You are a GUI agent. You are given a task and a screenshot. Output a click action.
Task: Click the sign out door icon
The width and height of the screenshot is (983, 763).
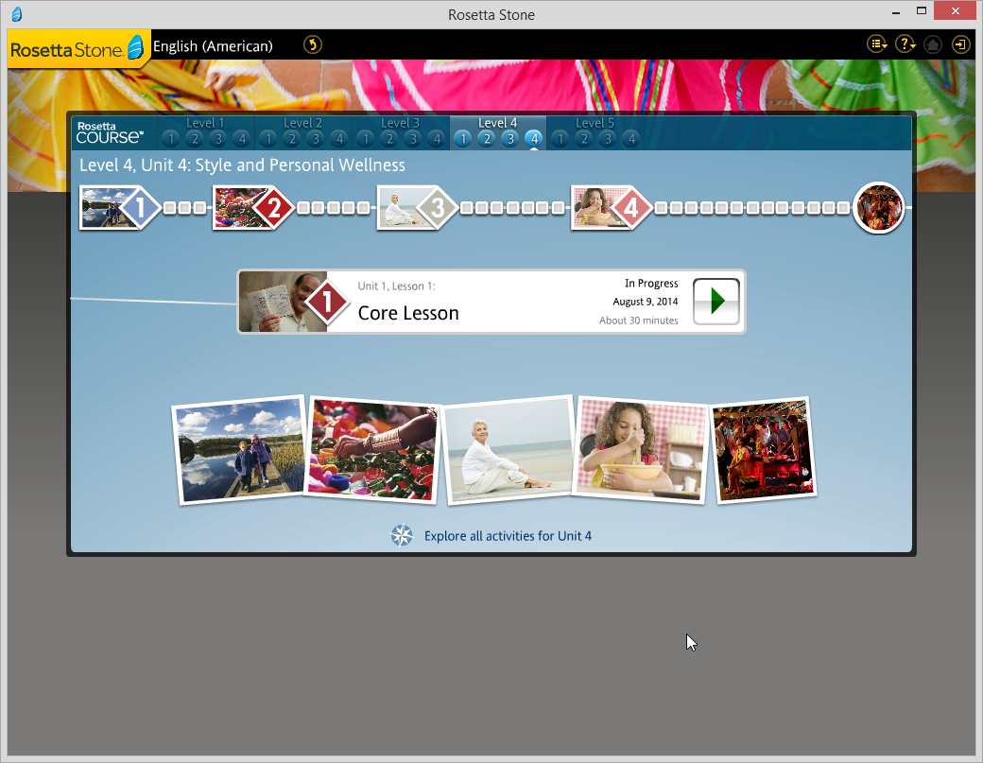pos(960,44)
